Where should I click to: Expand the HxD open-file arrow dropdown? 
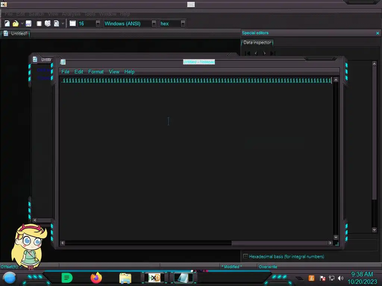click(x=22, y=23)
